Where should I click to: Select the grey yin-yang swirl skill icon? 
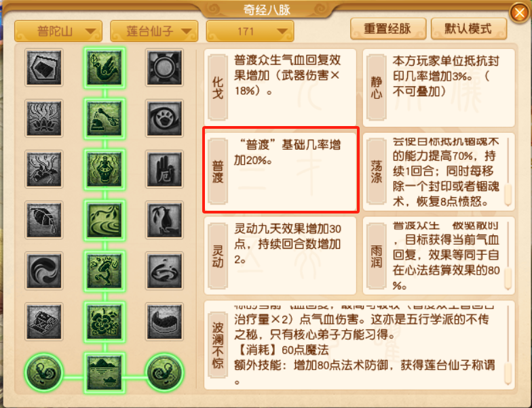point(43,270)
